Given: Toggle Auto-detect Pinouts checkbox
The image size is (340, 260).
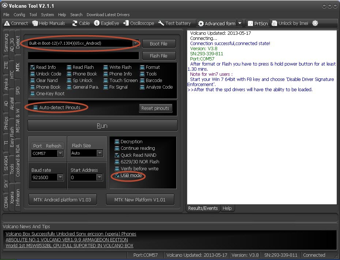Looking at the screenshot, I should tap(35, 108).
